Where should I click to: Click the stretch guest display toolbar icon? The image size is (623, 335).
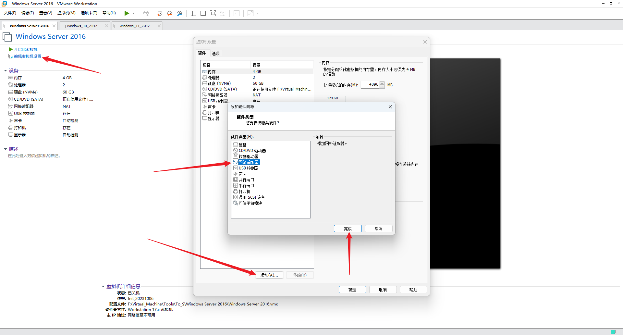[250, 13]
